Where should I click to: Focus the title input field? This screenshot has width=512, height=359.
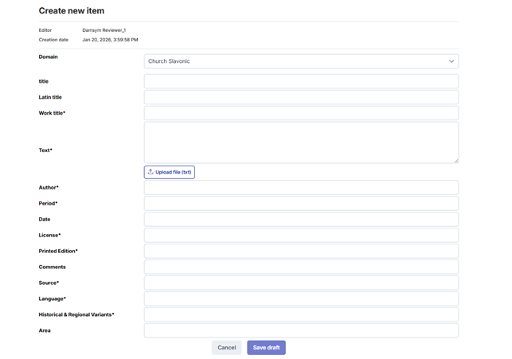tap(301, 81)
